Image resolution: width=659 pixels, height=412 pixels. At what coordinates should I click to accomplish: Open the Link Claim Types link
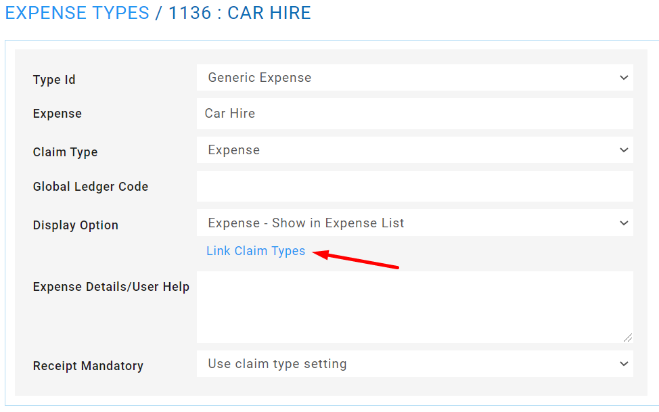[x=256, y=251]
